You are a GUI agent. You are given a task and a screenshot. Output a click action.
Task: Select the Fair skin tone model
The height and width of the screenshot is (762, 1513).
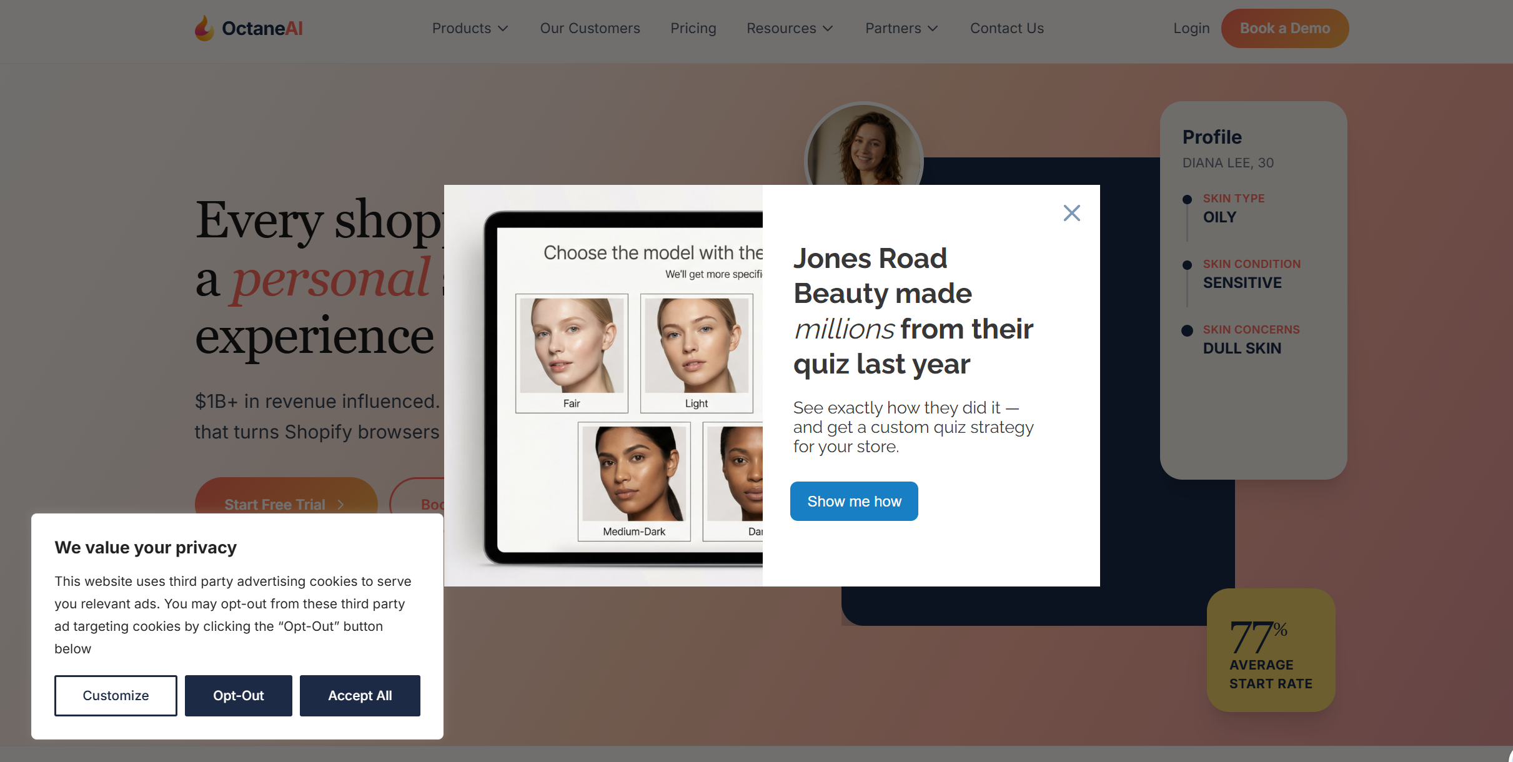pos(572,353)
